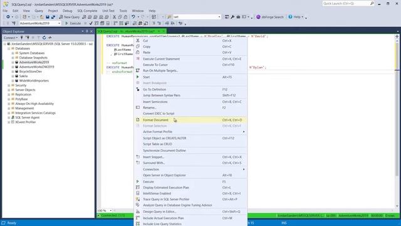The height and width of the screenshot is (226, 401).
Task: Click the Toolbox icon in the toolbar
Action: pyautogui.click(x=238, y=17)
